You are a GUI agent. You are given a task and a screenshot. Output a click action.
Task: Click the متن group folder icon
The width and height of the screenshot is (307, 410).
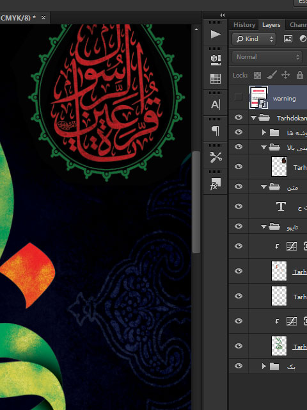click(274, 186)
